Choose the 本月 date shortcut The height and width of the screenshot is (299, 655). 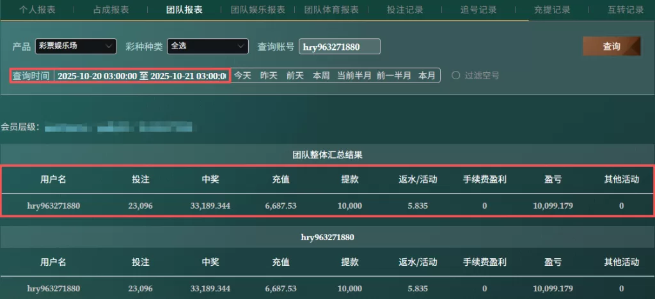pyautogui.click(x=427, y=75)
